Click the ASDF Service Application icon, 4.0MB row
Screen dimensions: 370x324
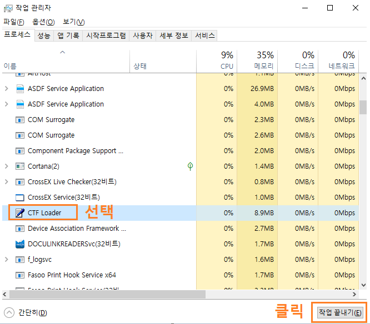point(20,104)
